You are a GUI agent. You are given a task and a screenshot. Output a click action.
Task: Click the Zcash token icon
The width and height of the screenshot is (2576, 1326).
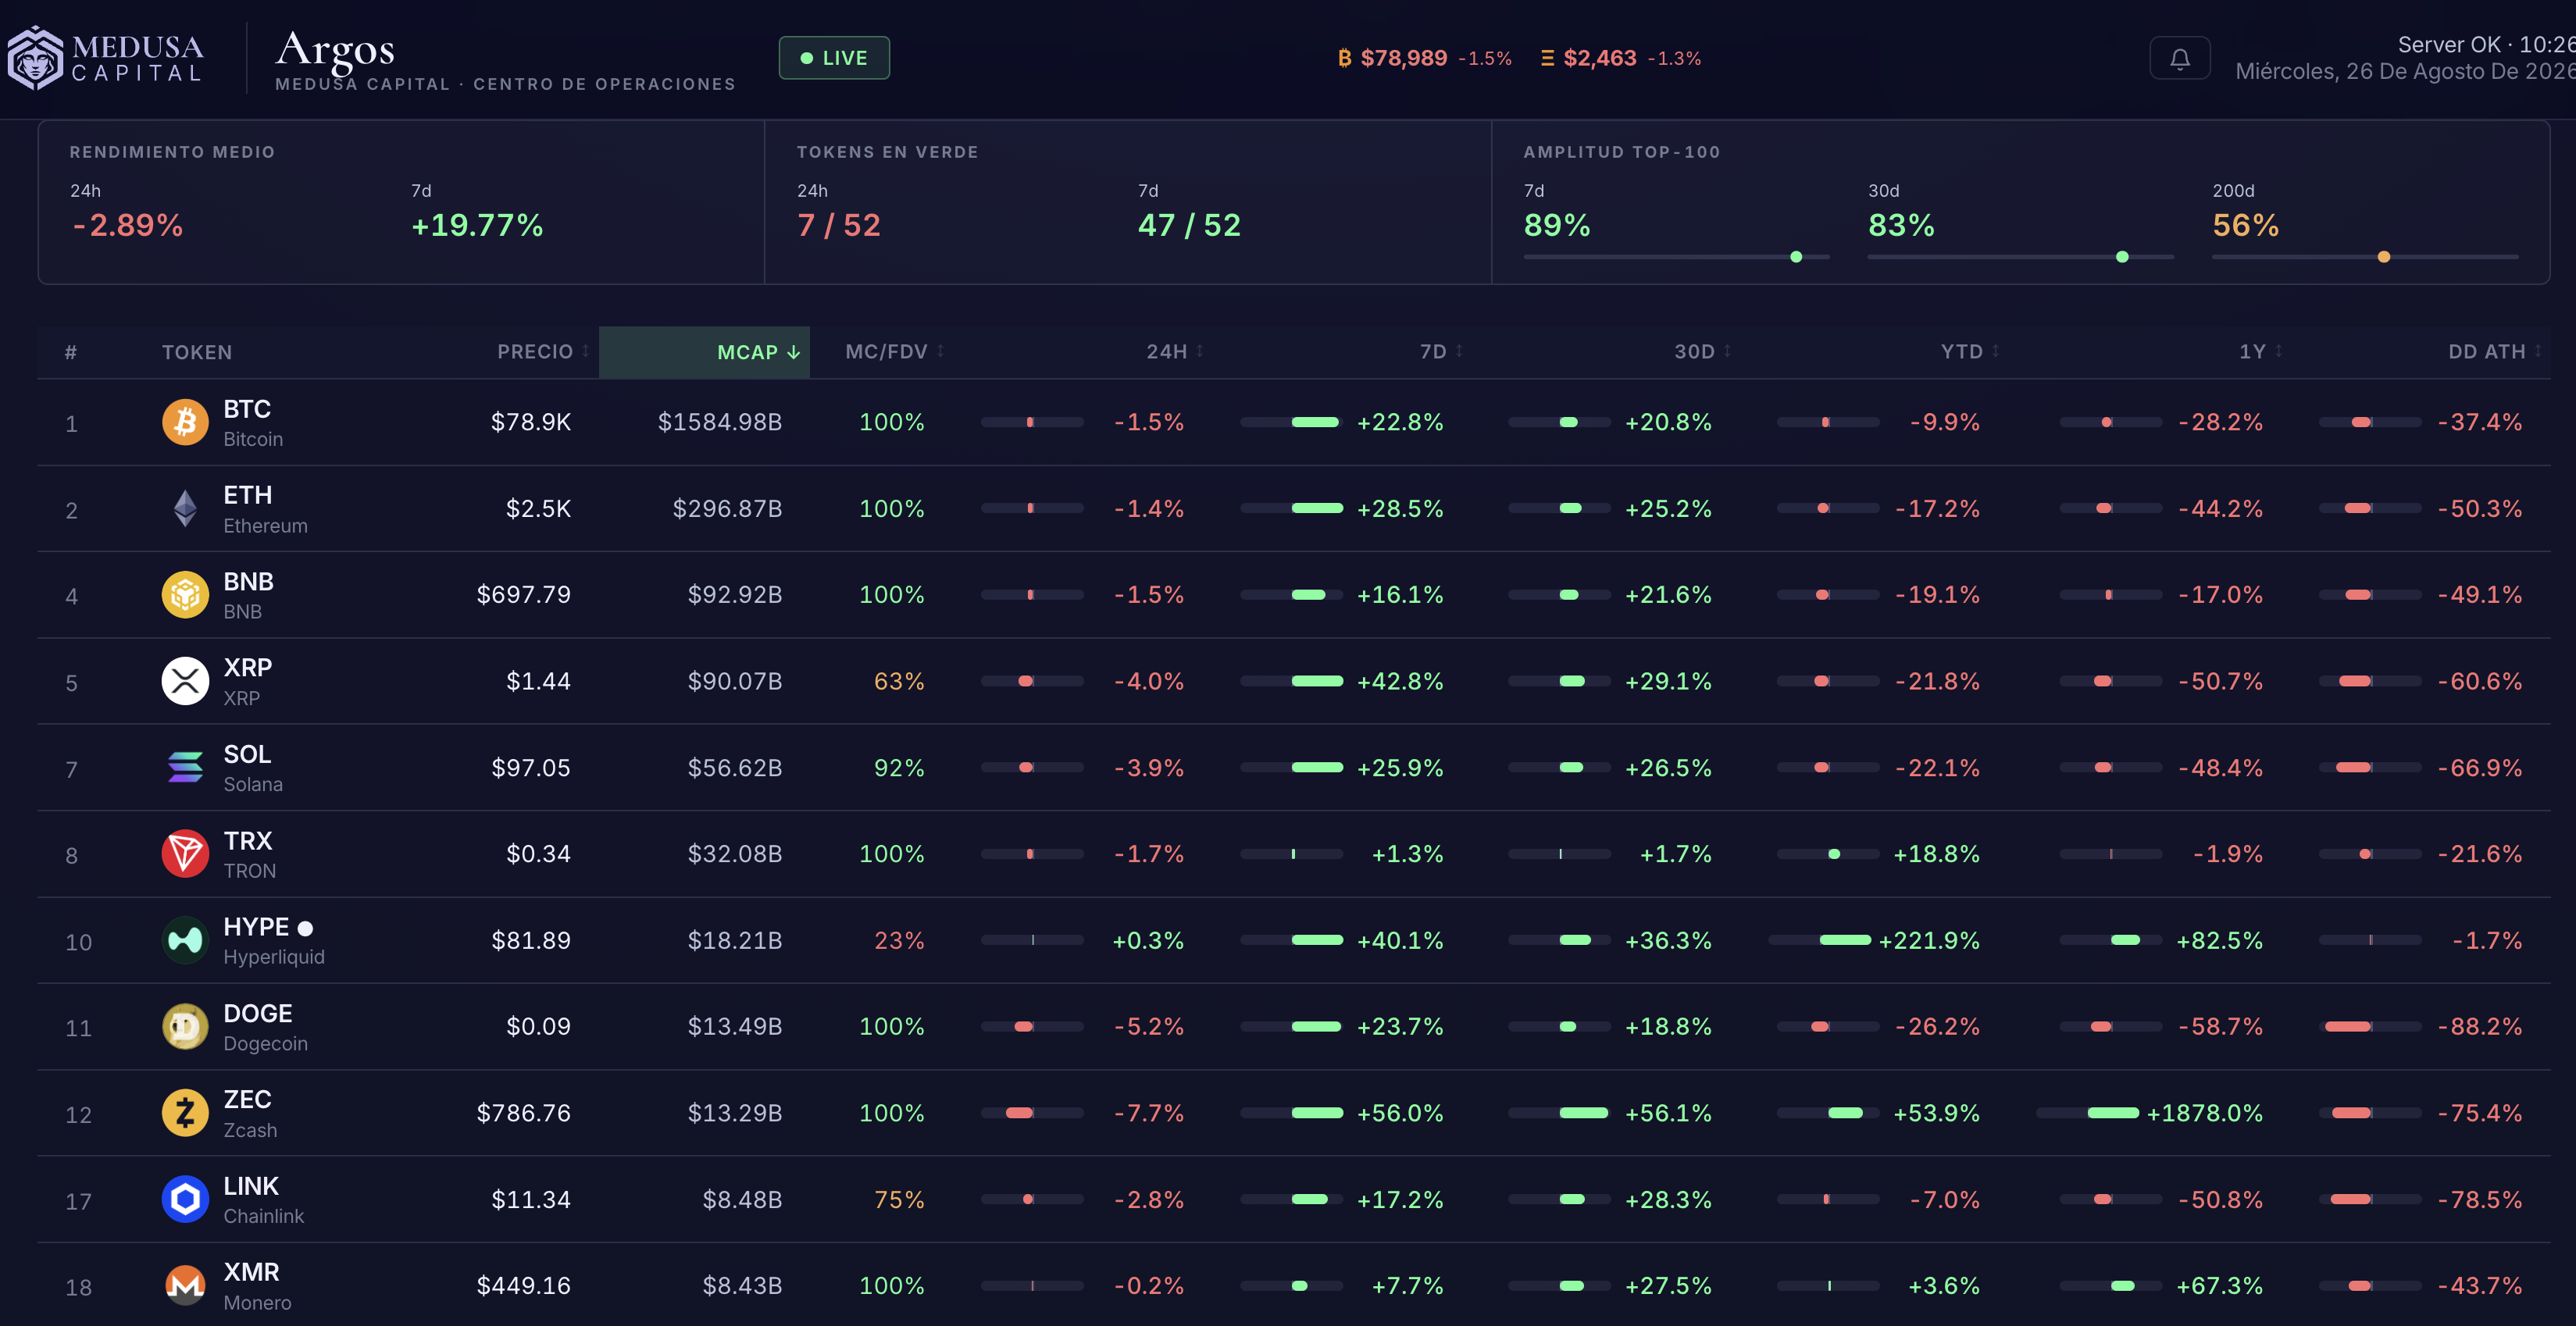click(185, 1113)
